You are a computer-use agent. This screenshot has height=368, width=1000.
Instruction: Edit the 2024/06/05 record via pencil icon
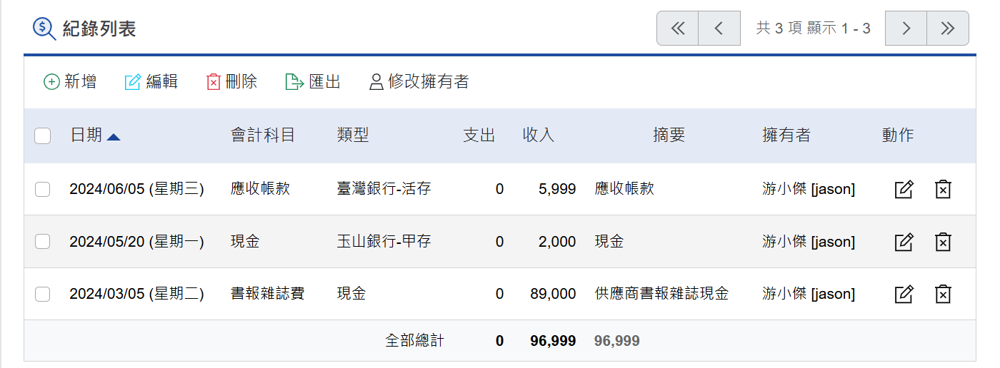(904, 190)
